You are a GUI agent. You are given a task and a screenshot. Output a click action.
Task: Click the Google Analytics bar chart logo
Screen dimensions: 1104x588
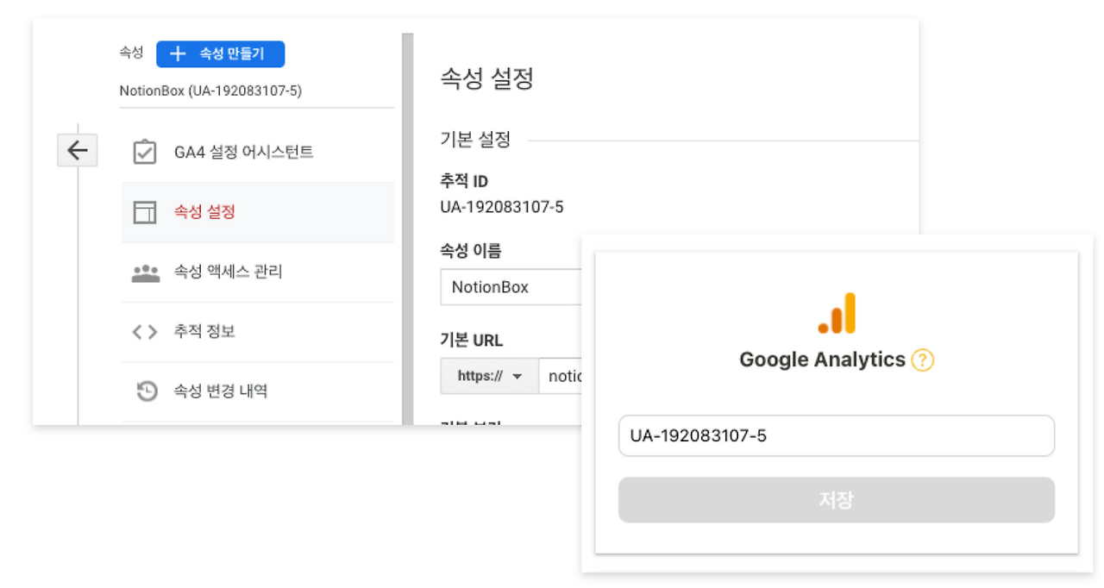coord(837,313)
